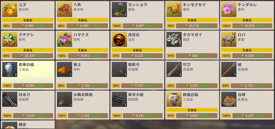
Task: Click the 名産品 banner under 鉄画白磁
Action: [x=192, y=110]
